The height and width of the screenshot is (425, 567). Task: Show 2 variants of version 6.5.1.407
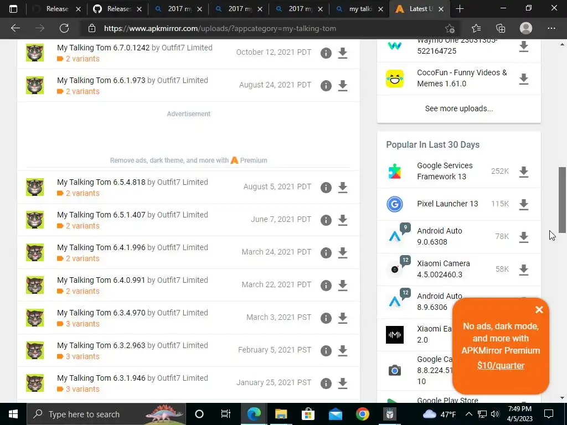click(78, 226)
